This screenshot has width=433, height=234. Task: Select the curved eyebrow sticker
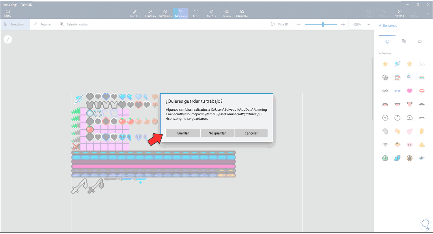(x=422, y=118)
